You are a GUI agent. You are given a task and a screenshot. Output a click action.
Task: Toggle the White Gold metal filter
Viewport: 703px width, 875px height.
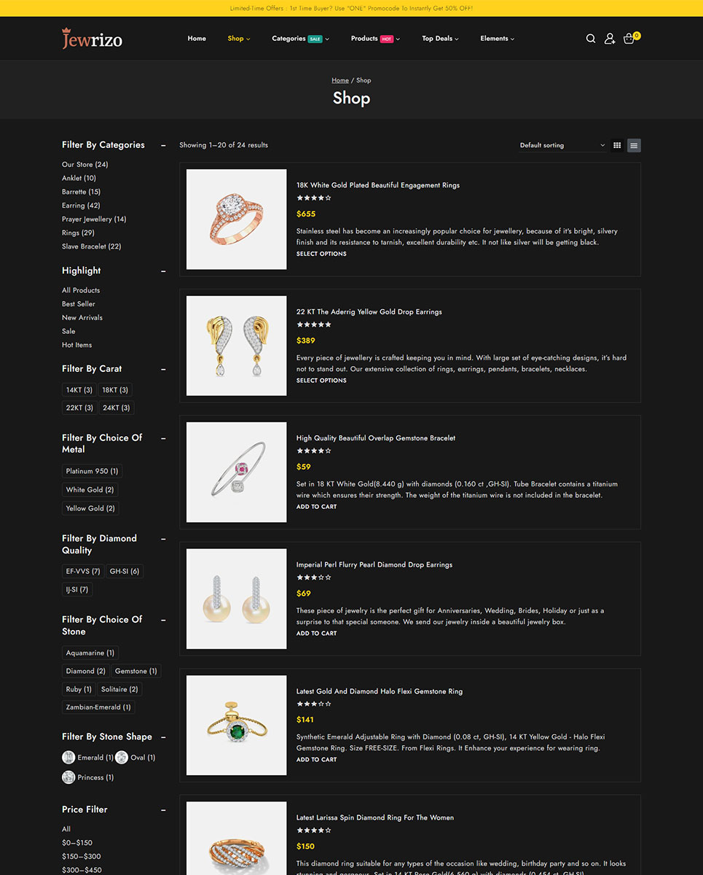pyautogui.click(x=90, y=490)
